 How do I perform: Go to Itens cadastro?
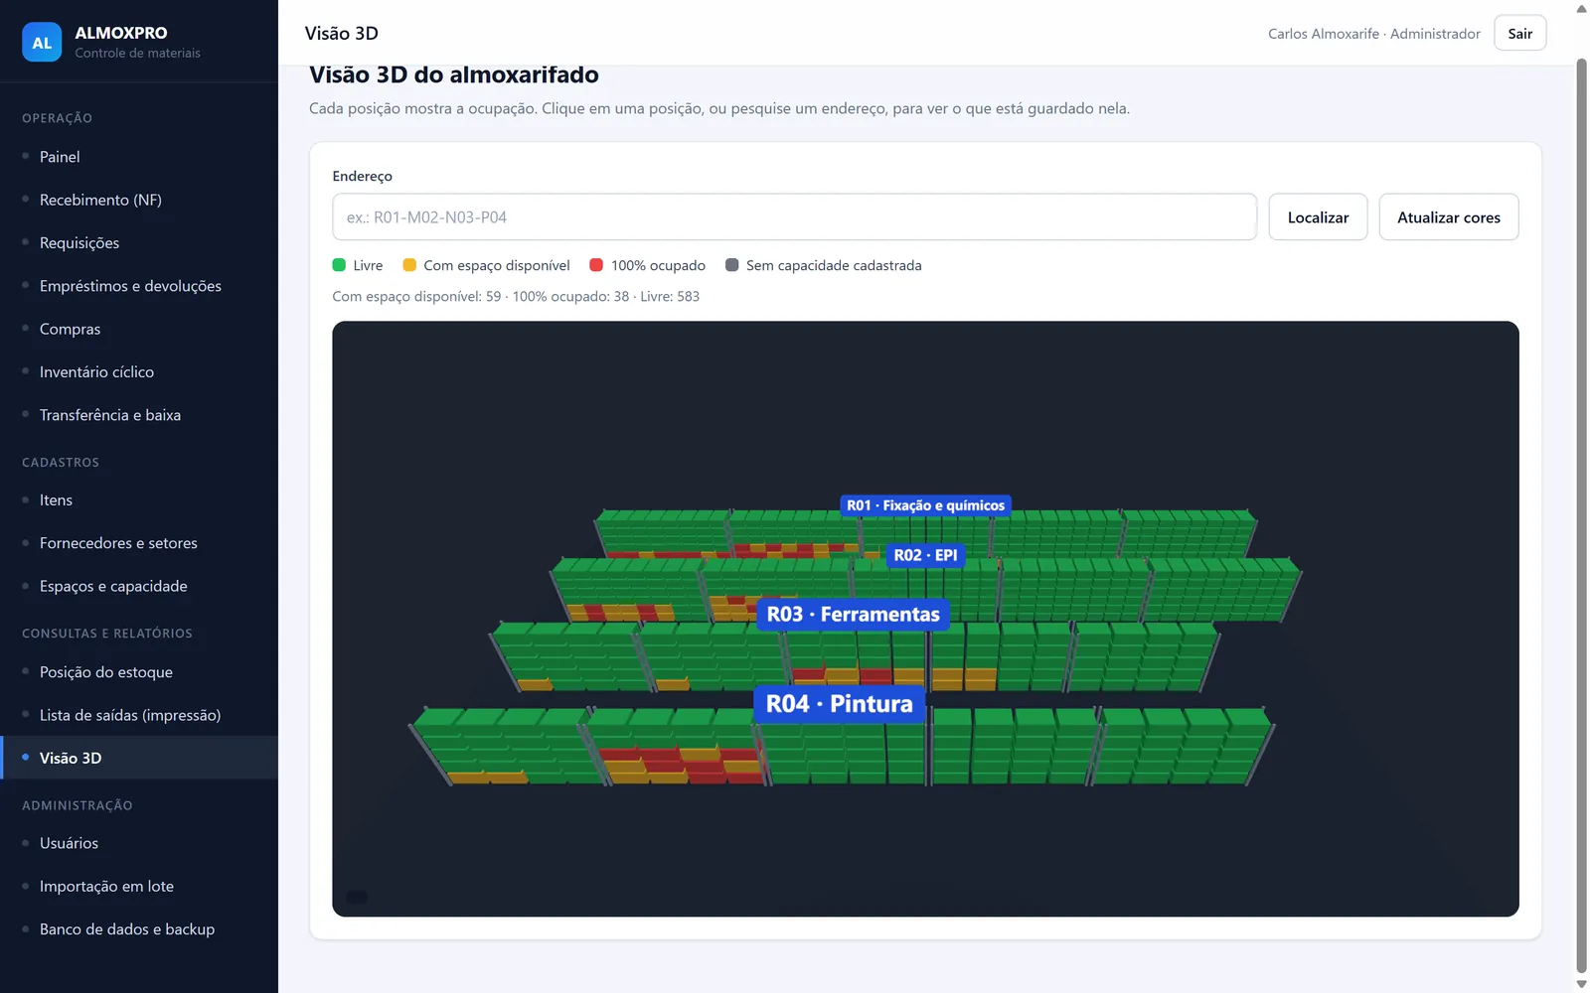[56, 499]
